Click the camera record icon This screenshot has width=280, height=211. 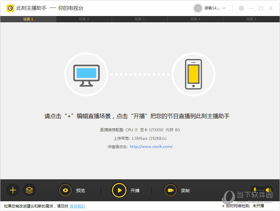coord(171,190)
